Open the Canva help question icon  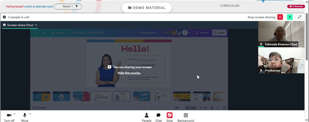224,107
